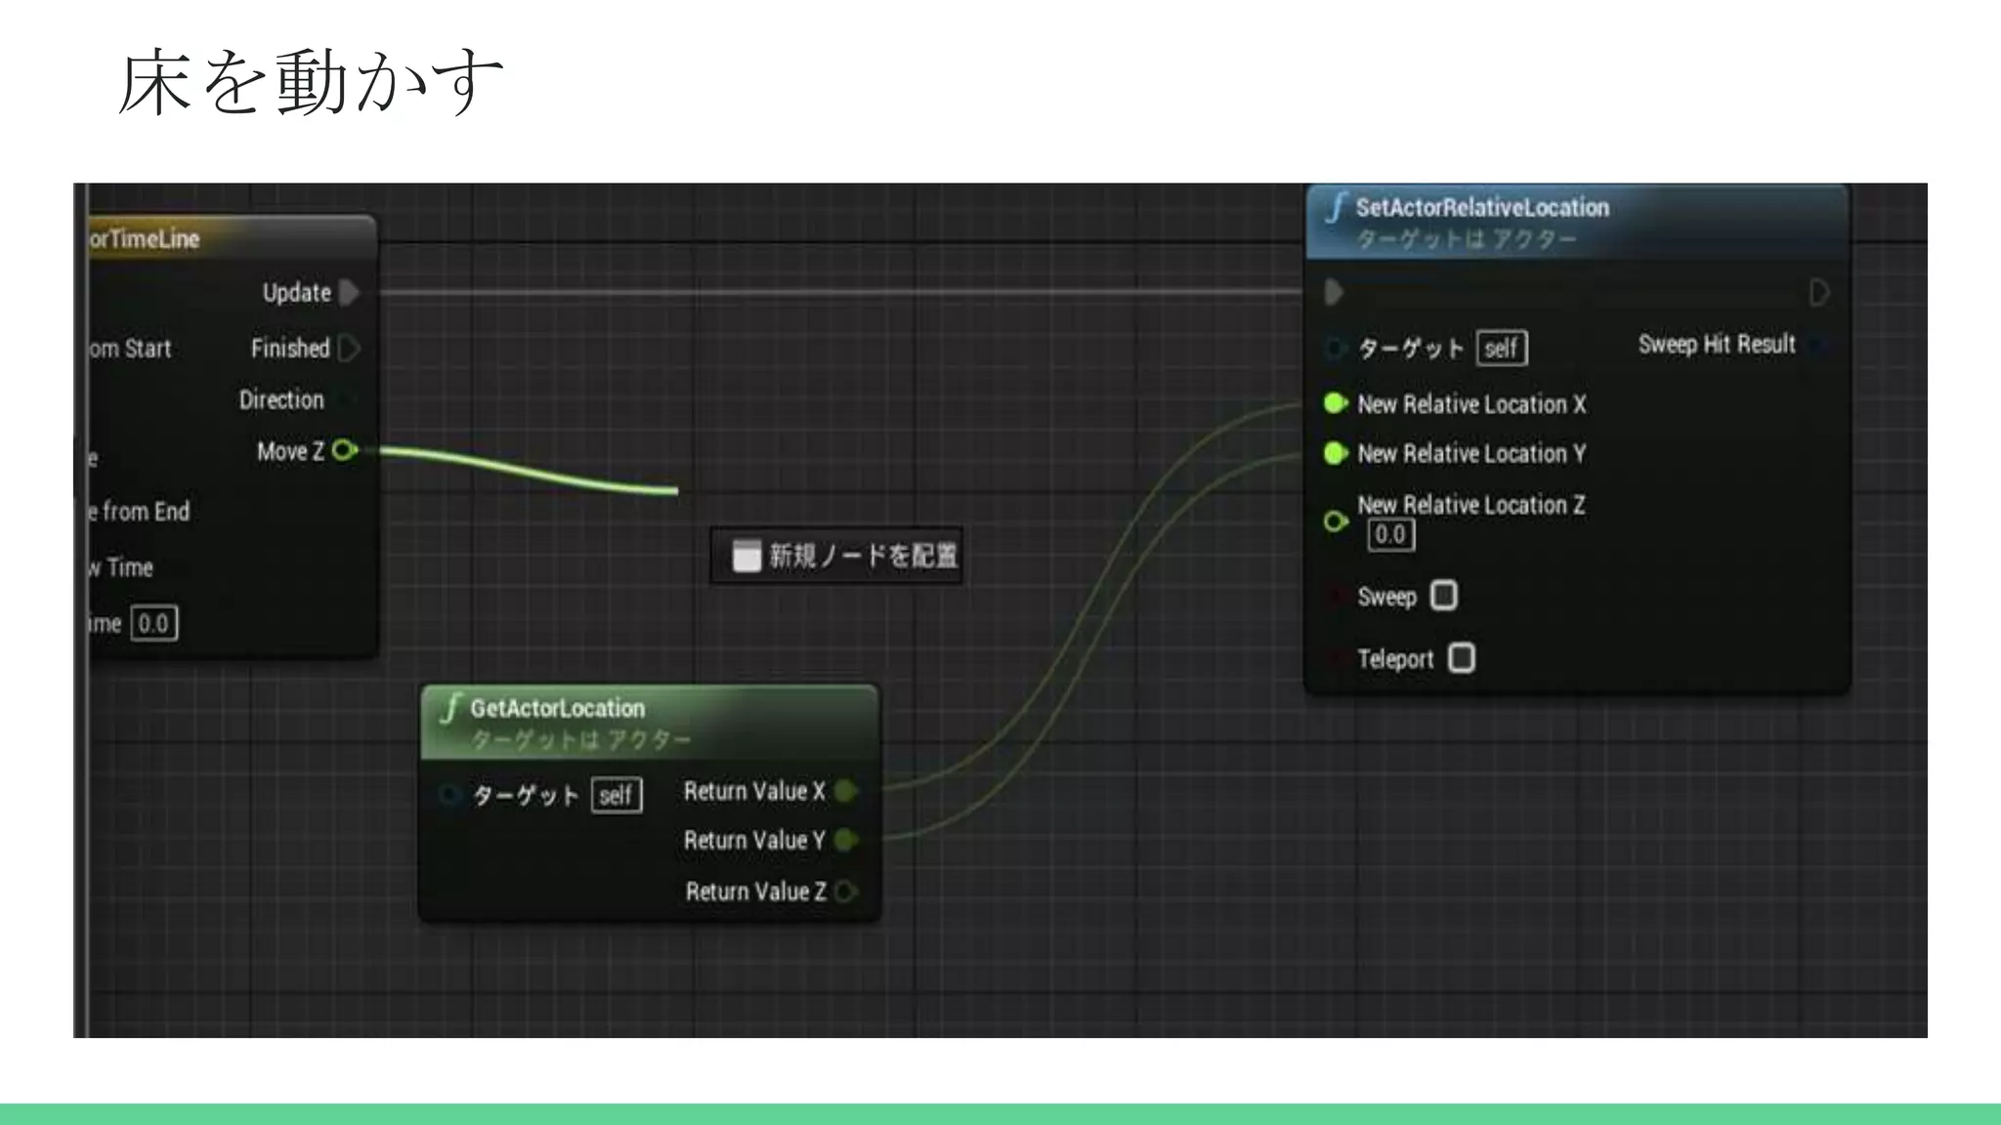Click the Return Value Y output pin
This screenshot has height=1125, width=2001.
(x=846, y=840)
